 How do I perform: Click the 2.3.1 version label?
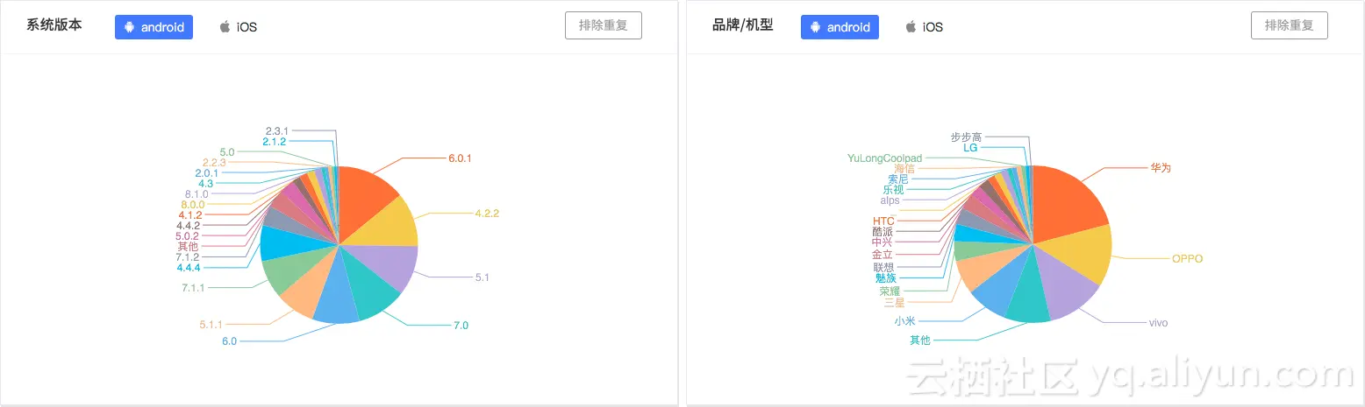click(x=277, y=130)
